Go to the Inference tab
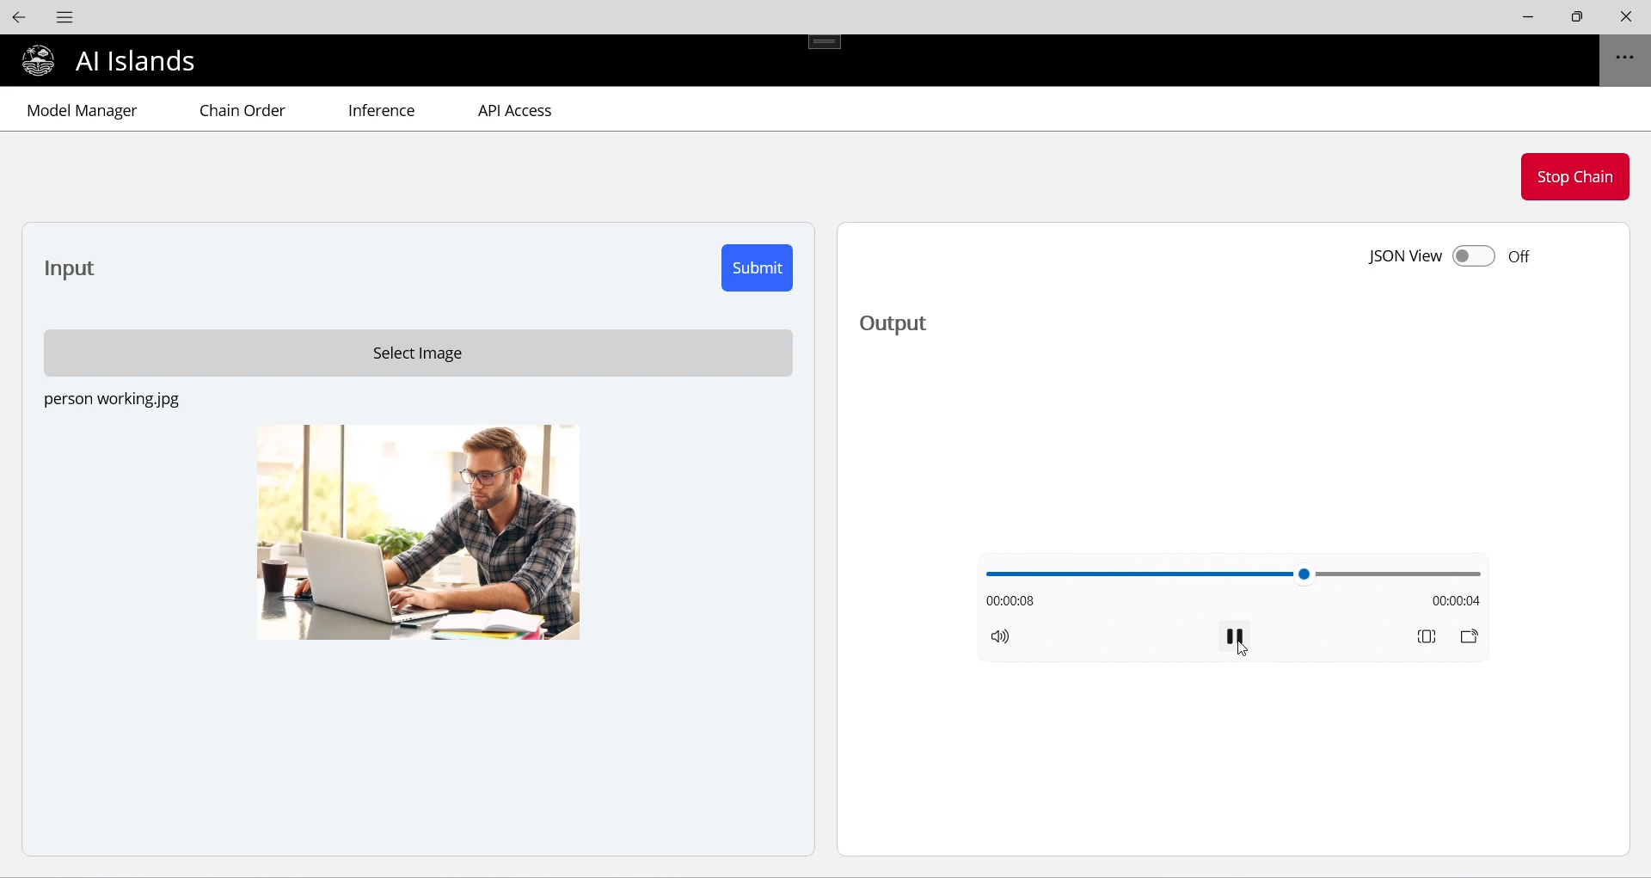1651x878 pixels. click(382, 111)
